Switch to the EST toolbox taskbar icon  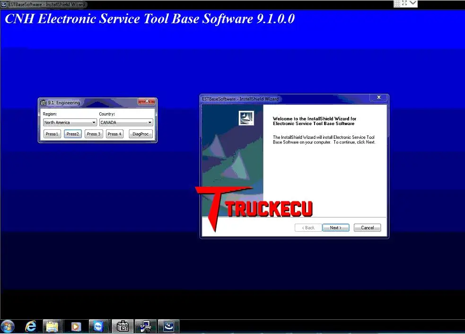point(123,326)
